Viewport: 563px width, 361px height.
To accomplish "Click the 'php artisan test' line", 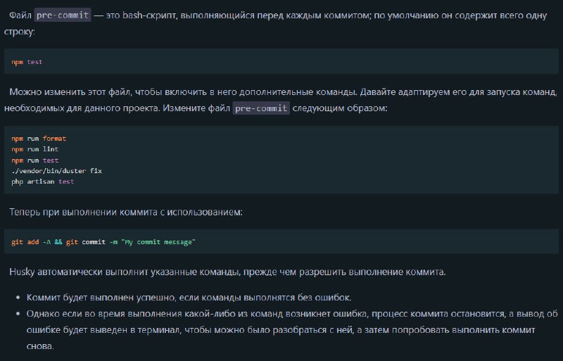I will coord(43,182).
